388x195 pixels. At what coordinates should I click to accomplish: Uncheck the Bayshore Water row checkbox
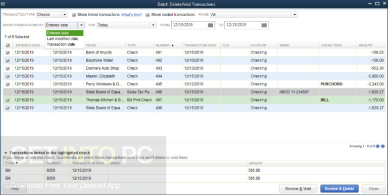click(x=8, y=61)
